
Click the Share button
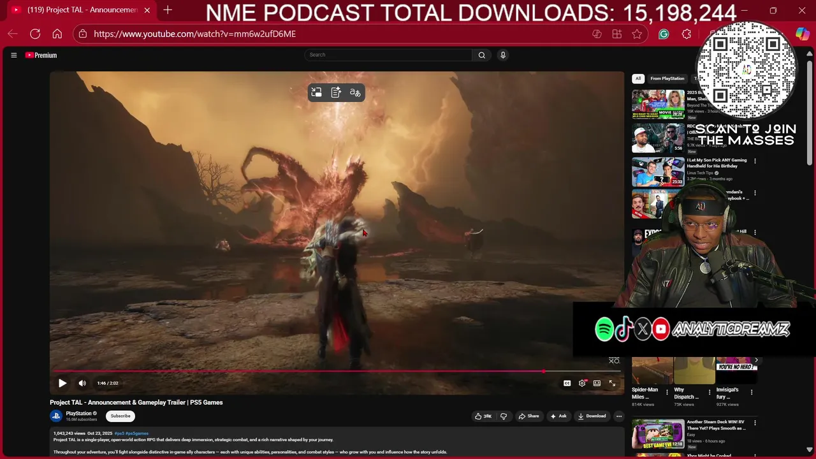tap(528, 416)
